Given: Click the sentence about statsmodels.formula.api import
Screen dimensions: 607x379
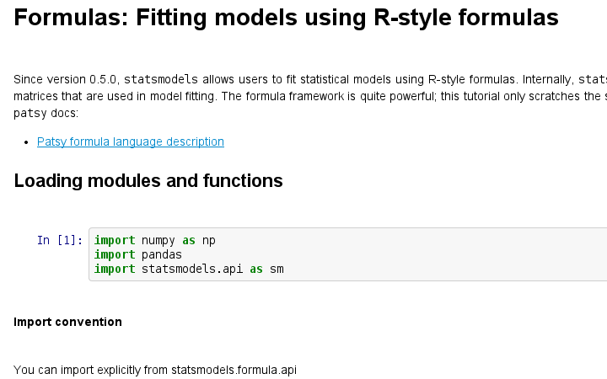Looking at the screenshot, I should tap(156, 369).
